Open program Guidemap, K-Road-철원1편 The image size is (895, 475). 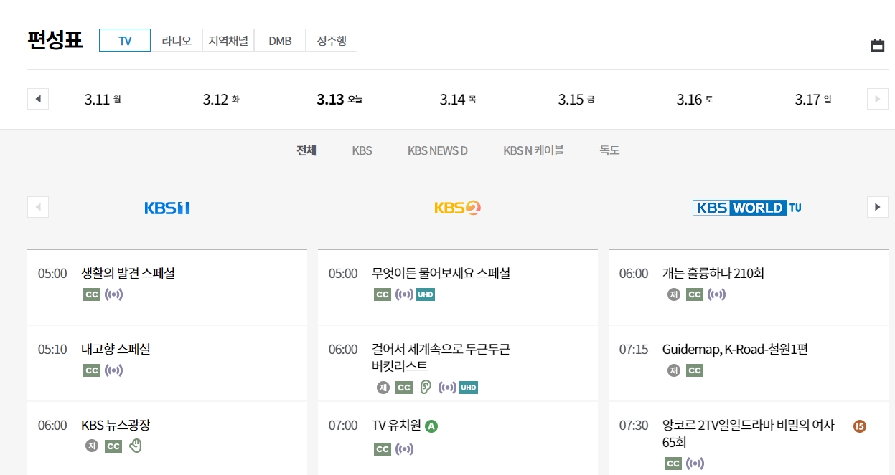(x=736, y=349)
